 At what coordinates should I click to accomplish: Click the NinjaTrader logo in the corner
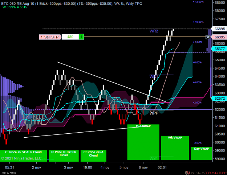(206, 172)
